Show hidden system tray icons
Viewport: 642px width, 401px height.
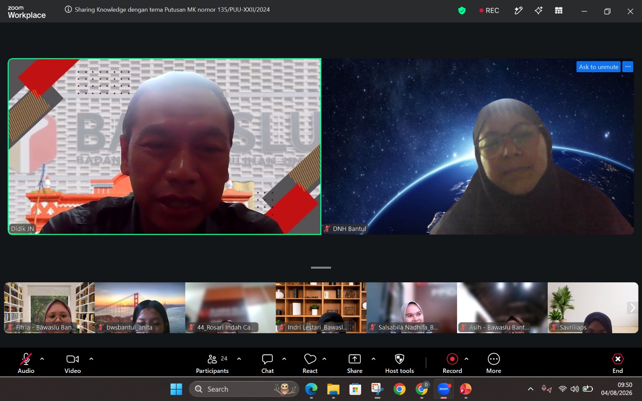pos(530,389)
